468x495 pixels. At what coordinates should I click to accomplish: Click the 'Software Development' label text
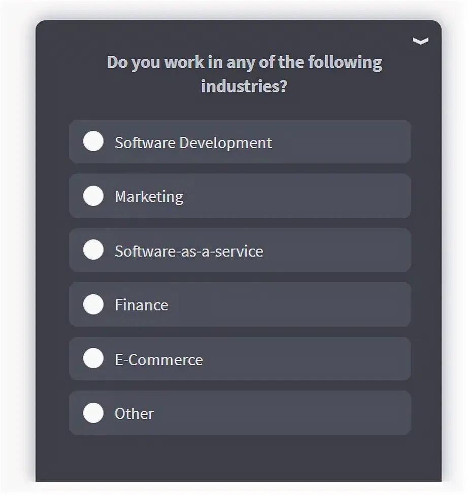point(193,143)
